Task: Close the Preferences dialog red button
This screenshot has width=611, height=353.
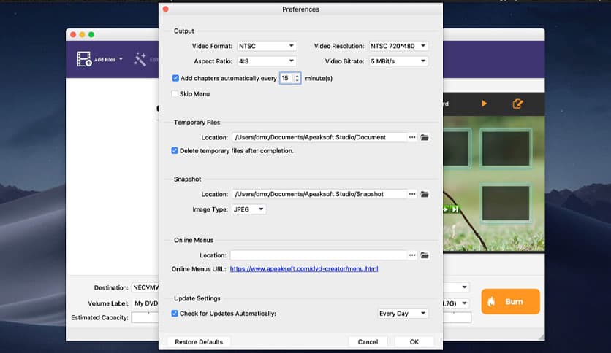Action: click(x=166, y=9)
